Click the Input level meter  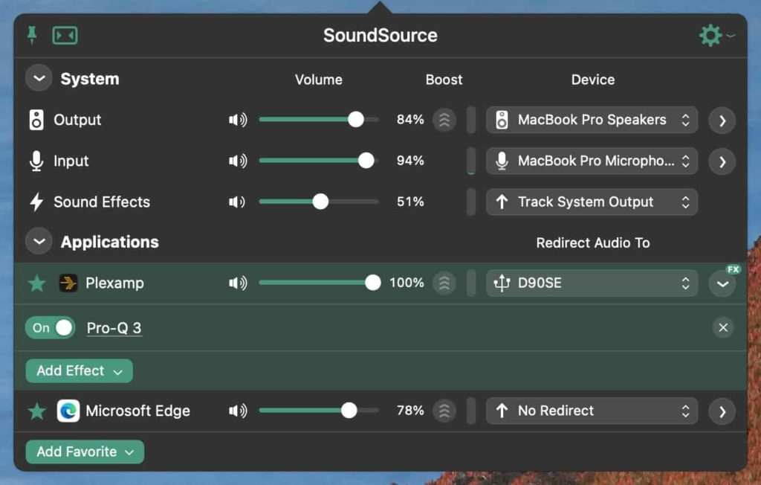tap(470, 161)
